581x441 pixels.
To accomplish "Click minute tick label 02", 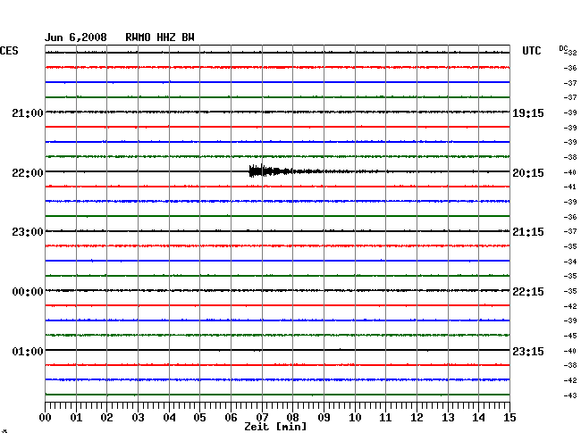I will 106,418.
